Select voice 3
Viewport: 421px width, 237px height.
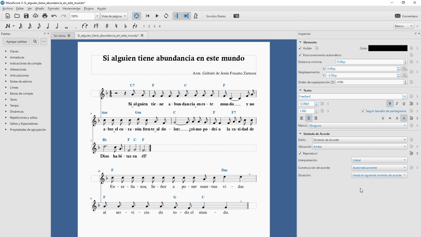[x=154, y=26]
